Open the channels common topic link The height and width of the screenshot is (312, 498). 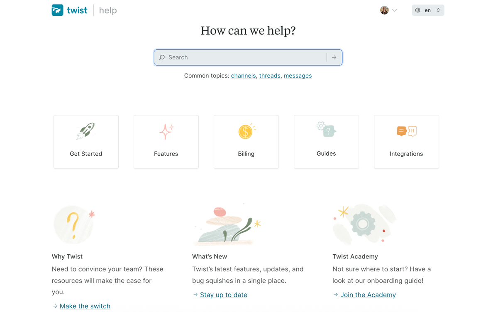[243, 76]
